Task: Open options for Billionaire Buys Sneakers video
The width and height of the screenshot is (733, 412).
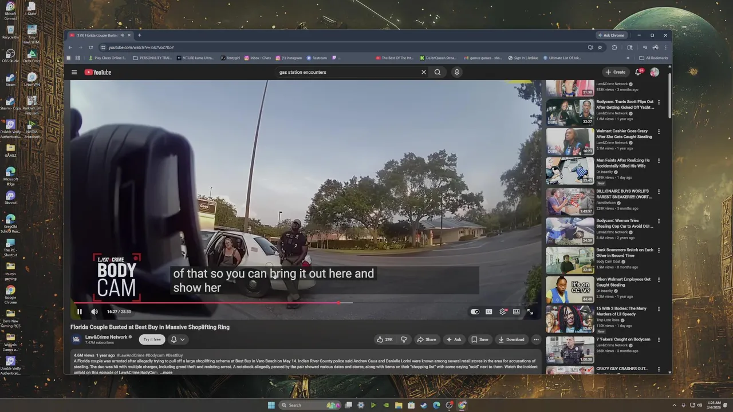Action: 659,192
